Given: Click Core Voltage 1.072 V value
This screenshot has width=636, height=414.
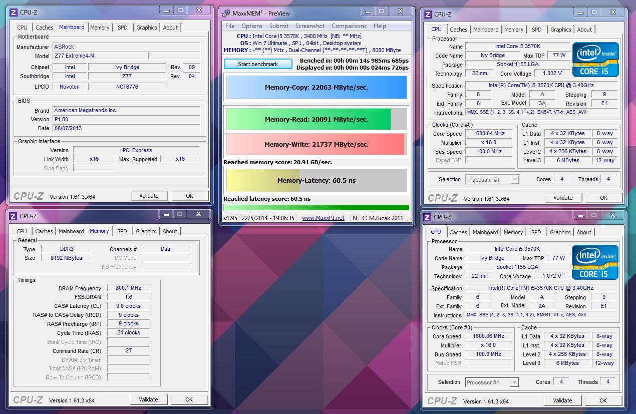Looking at the screenshot, I should pyautogui.click(x=552, y=276).
